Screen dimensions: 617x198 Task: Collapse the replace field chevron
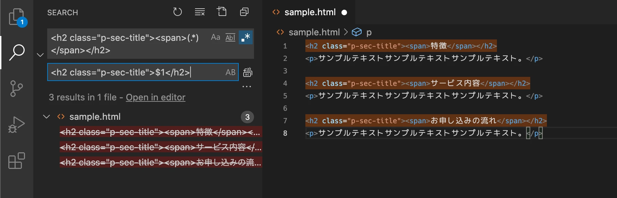coord(40,55)
